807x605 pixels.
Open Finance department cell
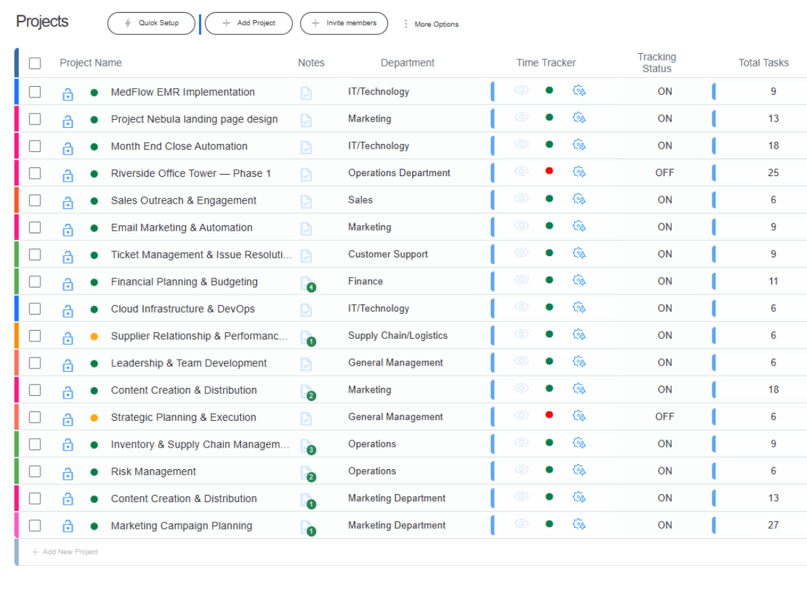[366, 281]
